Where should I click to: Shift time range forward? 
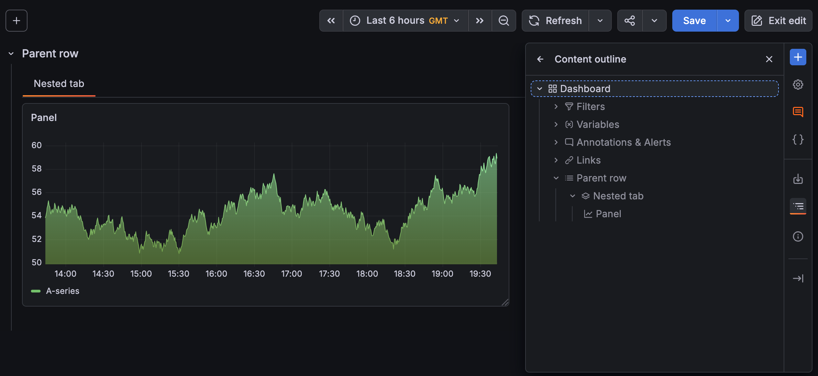coord(480,21)
